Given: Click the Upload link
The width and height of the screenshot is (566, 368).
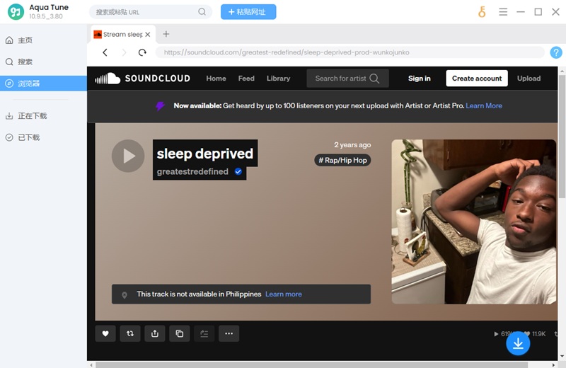Looking at the screenshot, I should pyautogui.click(x=529, y=79).
